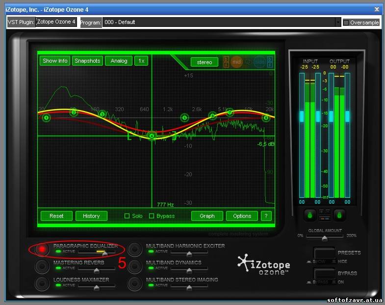Toggle the global Bypass on switch

(325, 274)
